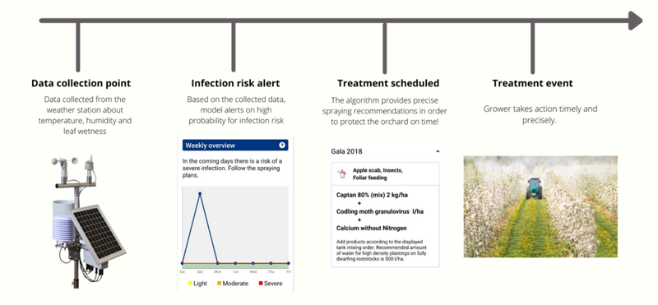Click the red sprayer icon next to Apple scab
The image size is (658, 305).
342,173
